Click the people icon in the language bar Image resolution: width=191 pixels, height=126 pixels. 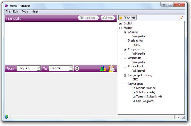tap(103, 69)
